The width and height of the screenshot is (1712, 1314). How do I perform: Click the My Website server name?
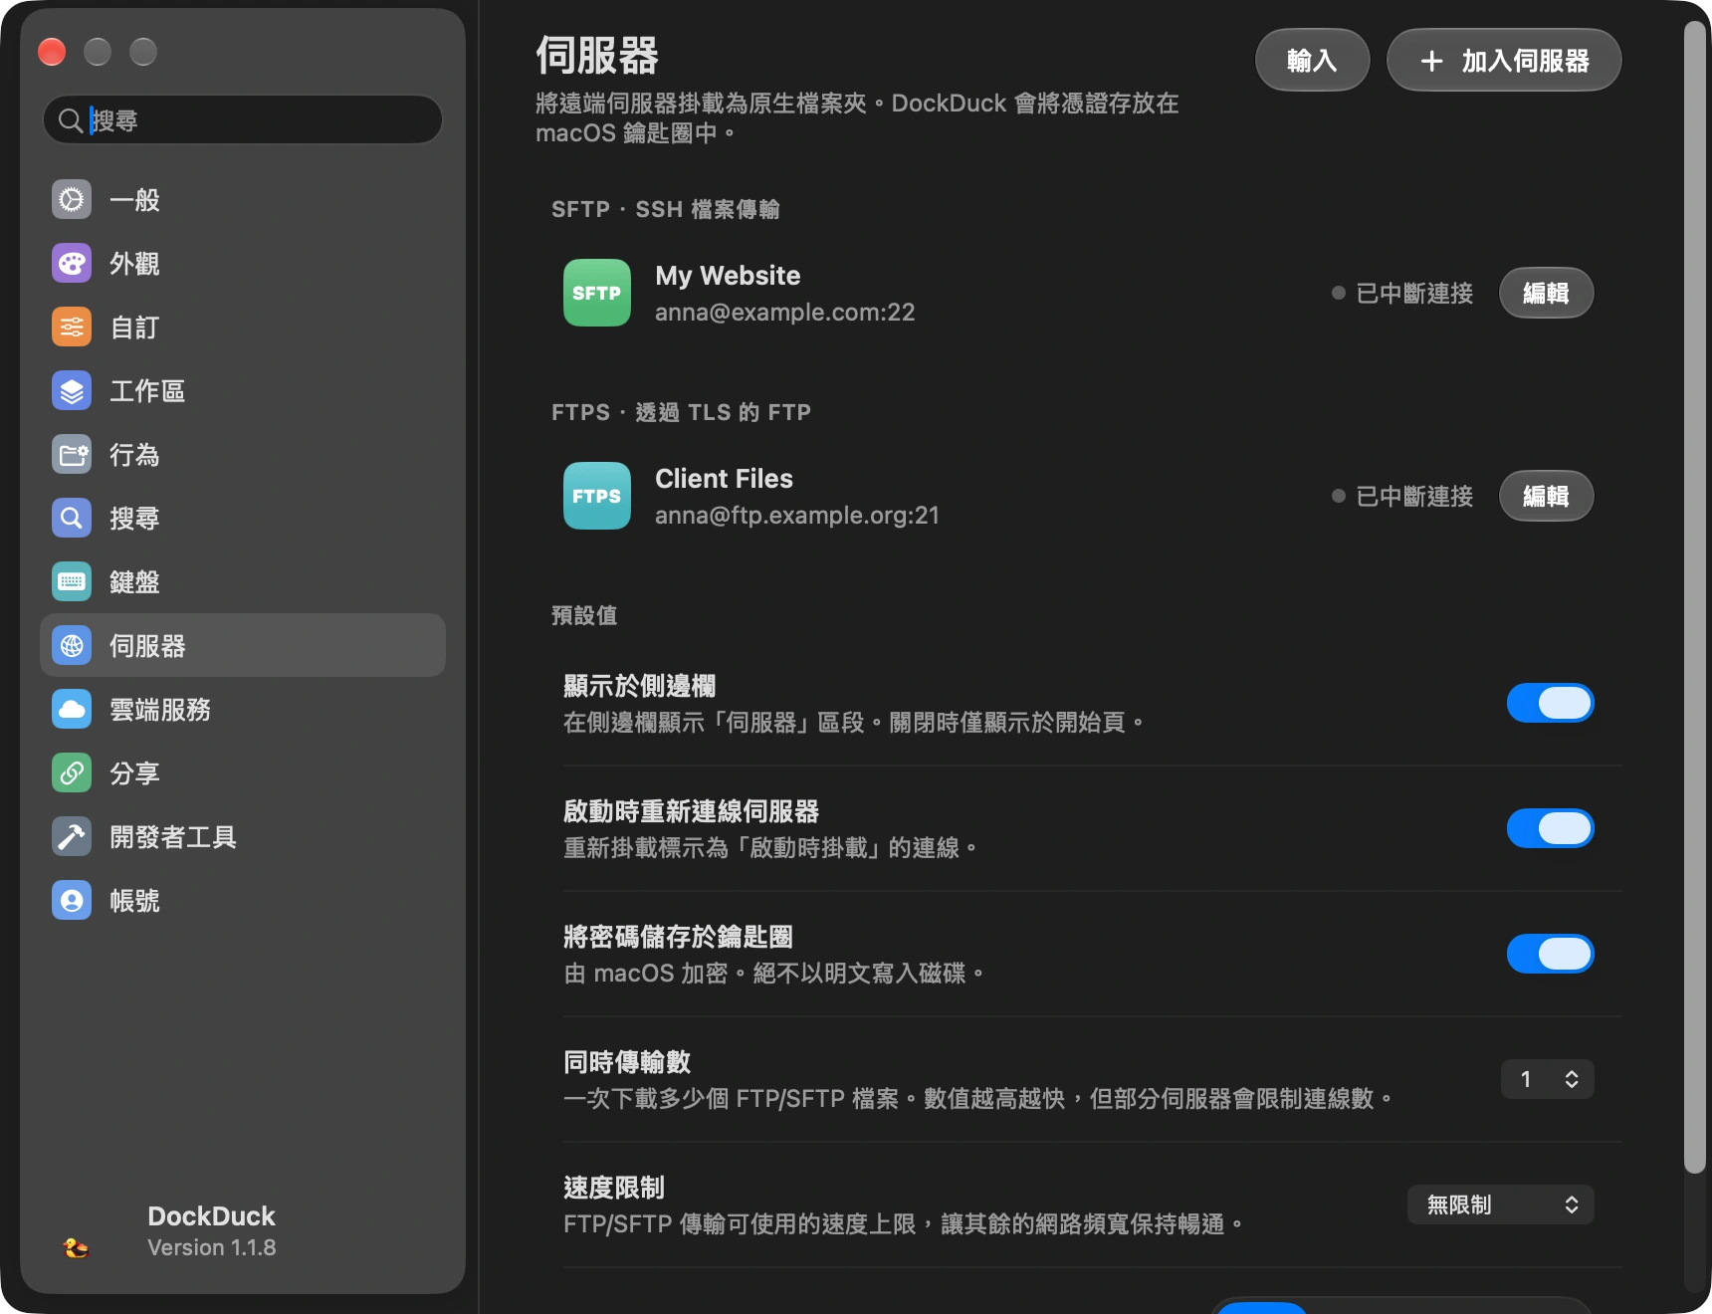728,276
